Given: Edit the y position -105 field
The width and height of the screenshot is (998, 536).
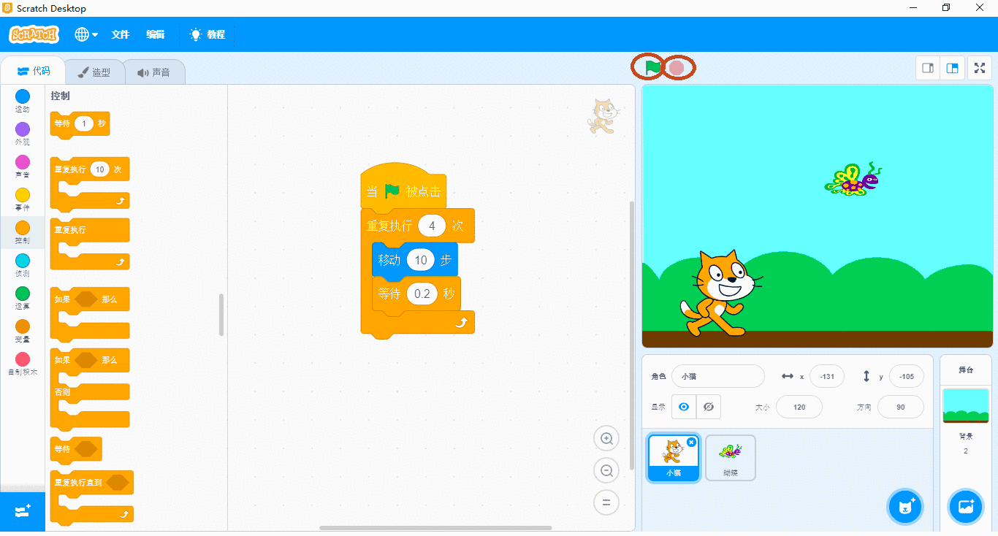Looking at the screenshot, I should coord(907,376).
